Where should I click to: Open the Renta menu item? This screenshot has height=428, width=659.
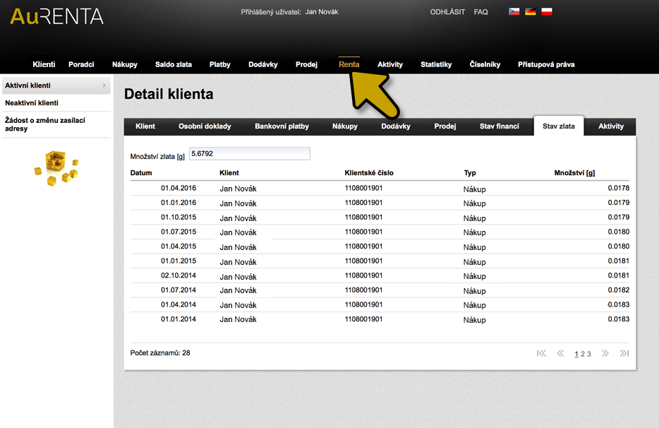[349, 64]
